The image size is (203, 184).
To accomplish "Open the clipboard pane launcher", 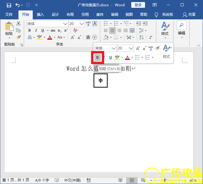I will coord(22,45).
